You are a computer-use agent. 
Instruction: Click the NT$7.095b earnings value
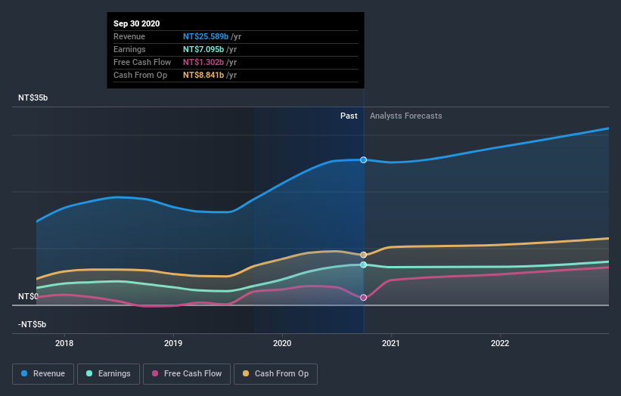point(203,49)
